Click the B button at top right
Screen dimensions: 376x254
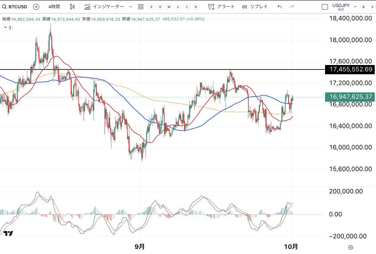tap(363, 7)
